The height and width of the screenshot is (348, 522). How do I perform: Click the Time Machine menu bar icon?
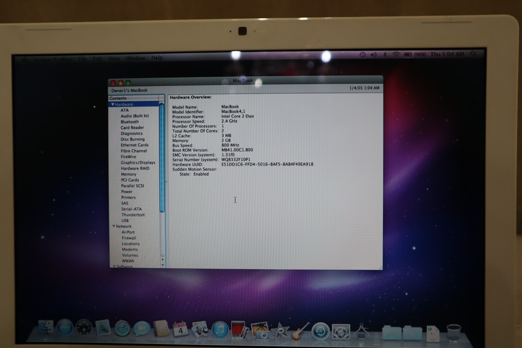(x=362, y=55)
